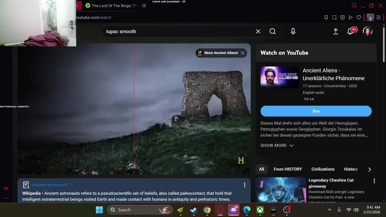Click Legendary Cheshire Cat ad thumbnail

[281, 190]
